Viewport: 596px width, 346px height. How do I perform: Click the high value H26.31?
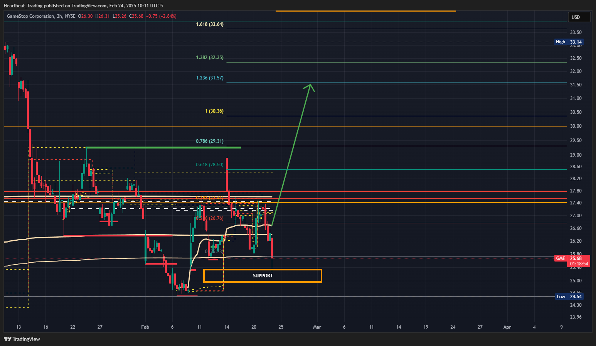point(103,16)
